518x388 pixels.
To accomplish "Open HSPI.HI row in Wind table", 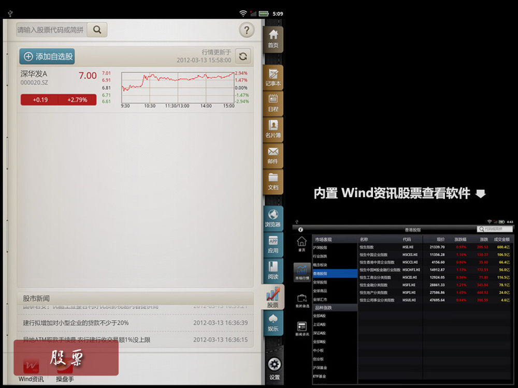I will pyautogui.click(x=436, y=292).
